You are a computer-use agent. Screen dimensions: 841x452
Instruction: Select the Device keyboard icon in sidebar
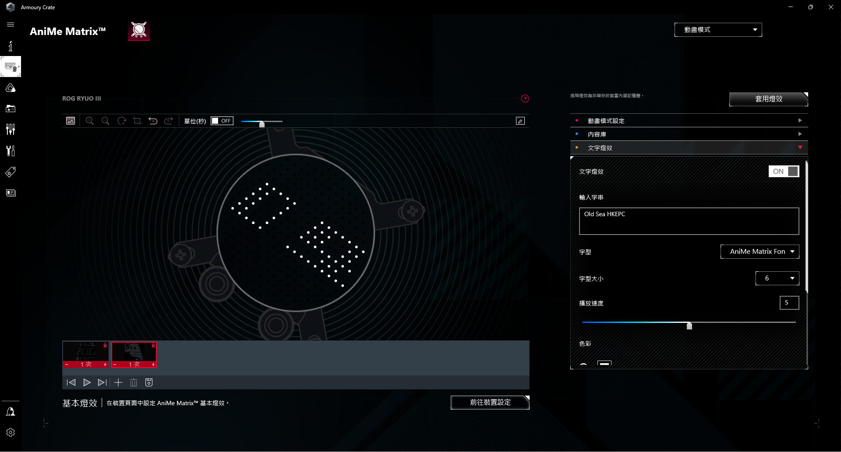11,67
